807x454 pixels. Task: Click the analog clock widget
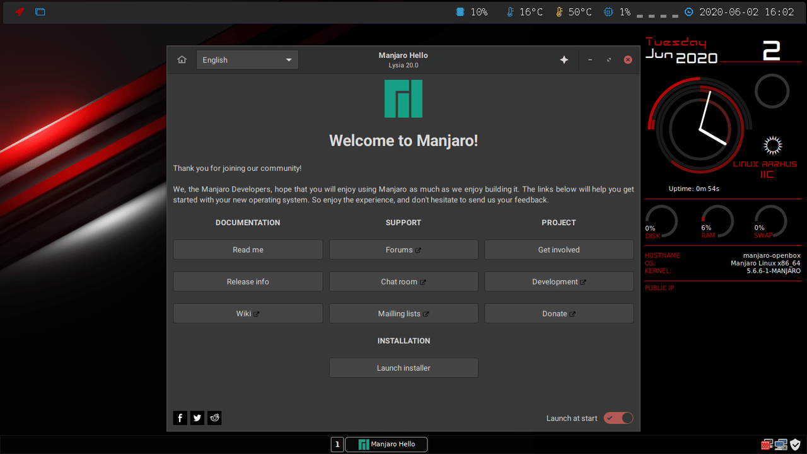(x=700, y=126)
